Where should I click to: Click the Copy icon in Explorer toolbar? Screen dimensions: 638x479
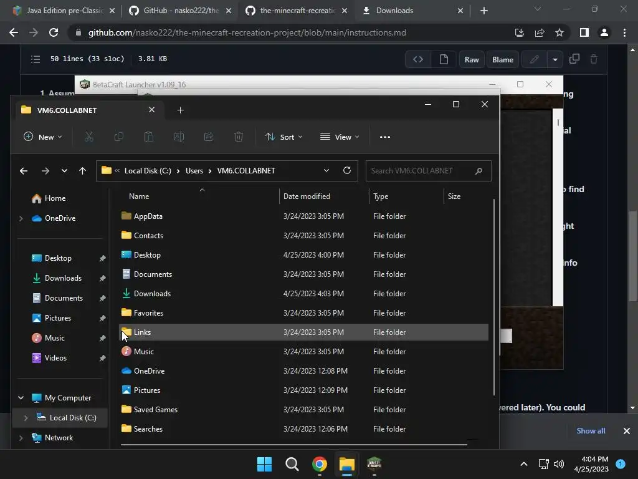coord(119,137)
